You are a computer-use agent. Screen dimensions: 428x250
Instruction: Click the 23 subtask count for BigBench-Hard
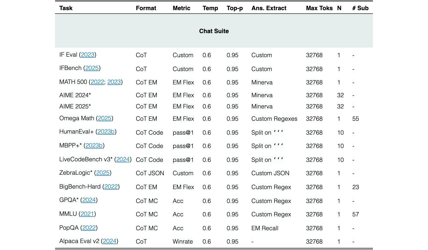tap(356, 187)
